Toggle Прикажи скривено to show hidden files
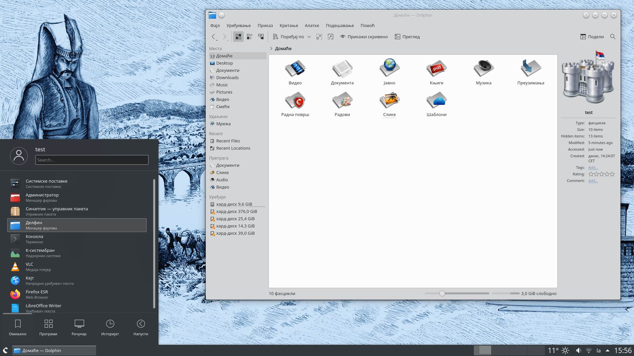This screenshot has height=356, width=634. (364, 37)
